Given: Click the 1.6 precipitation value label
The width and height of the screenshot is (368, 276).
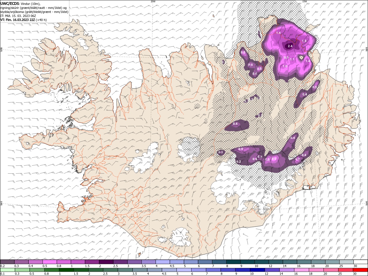Looking at the screenshot, I should click(304, 41).
